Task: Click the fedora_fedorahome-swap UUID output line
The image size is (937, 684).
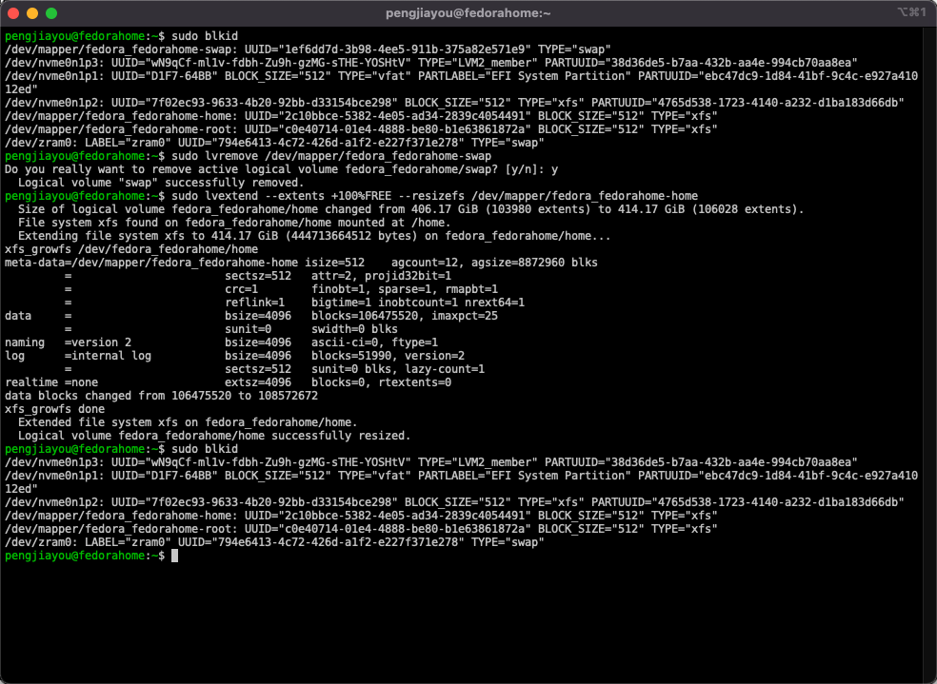Action: click(308, 49)
